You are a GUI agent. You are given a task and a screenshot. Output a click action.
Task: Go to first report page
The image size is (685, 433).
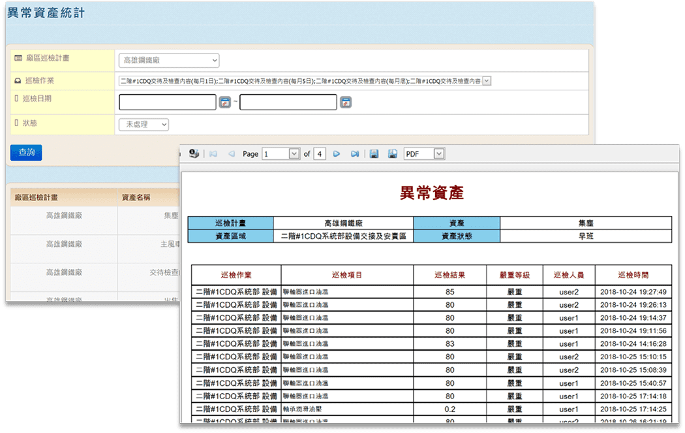click(x=213, y=154)
